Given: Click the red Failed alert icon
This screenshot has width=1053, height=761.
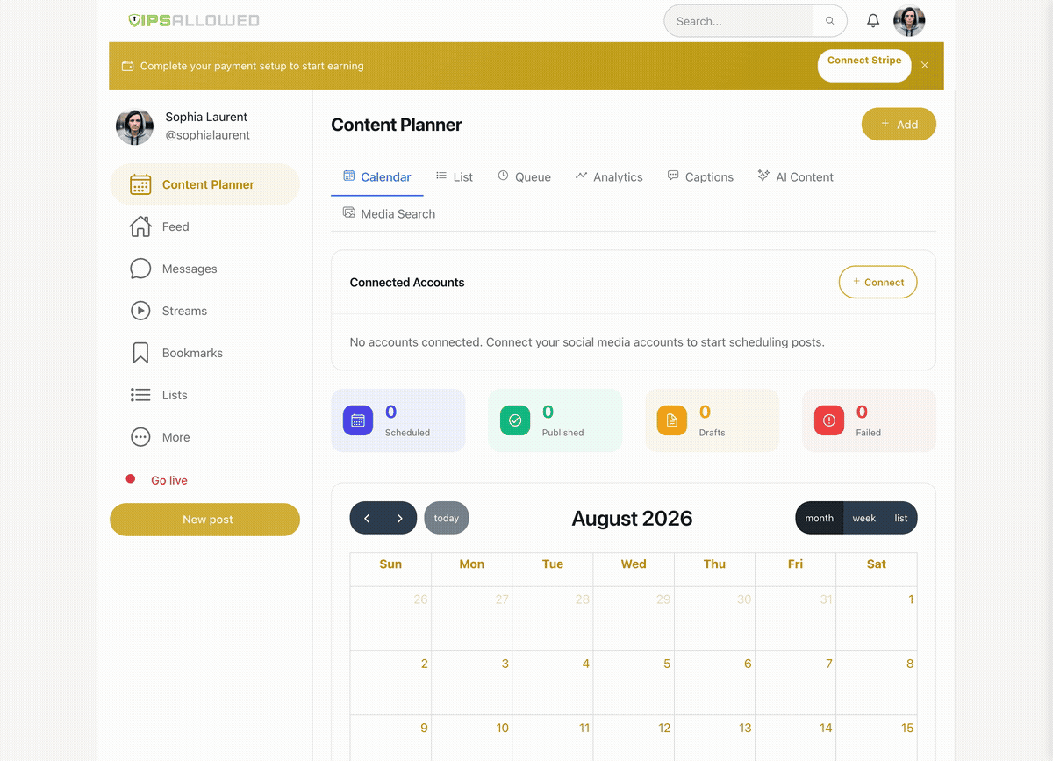Looking at the screenshot, I should [829, 420].
